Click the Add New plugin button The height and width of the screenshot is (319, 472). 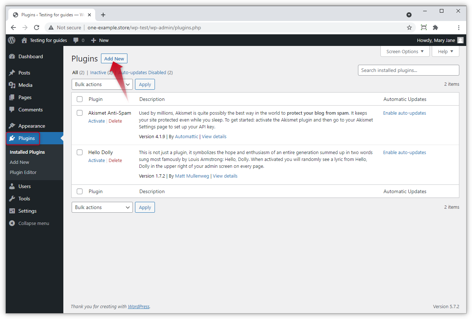114,58
